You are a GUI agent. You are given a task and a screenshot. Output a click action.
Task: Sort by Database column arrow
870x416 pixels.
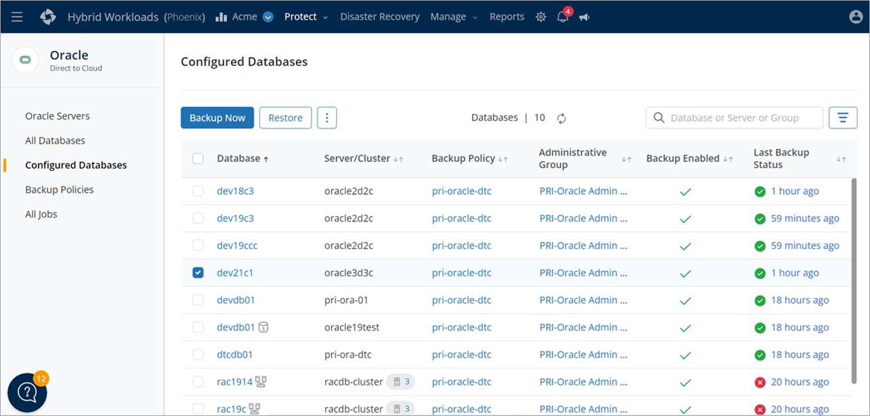coord(266,159)
